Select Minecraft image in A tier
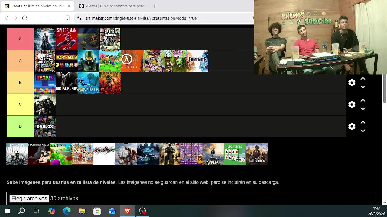 click(x=110, y=61)
